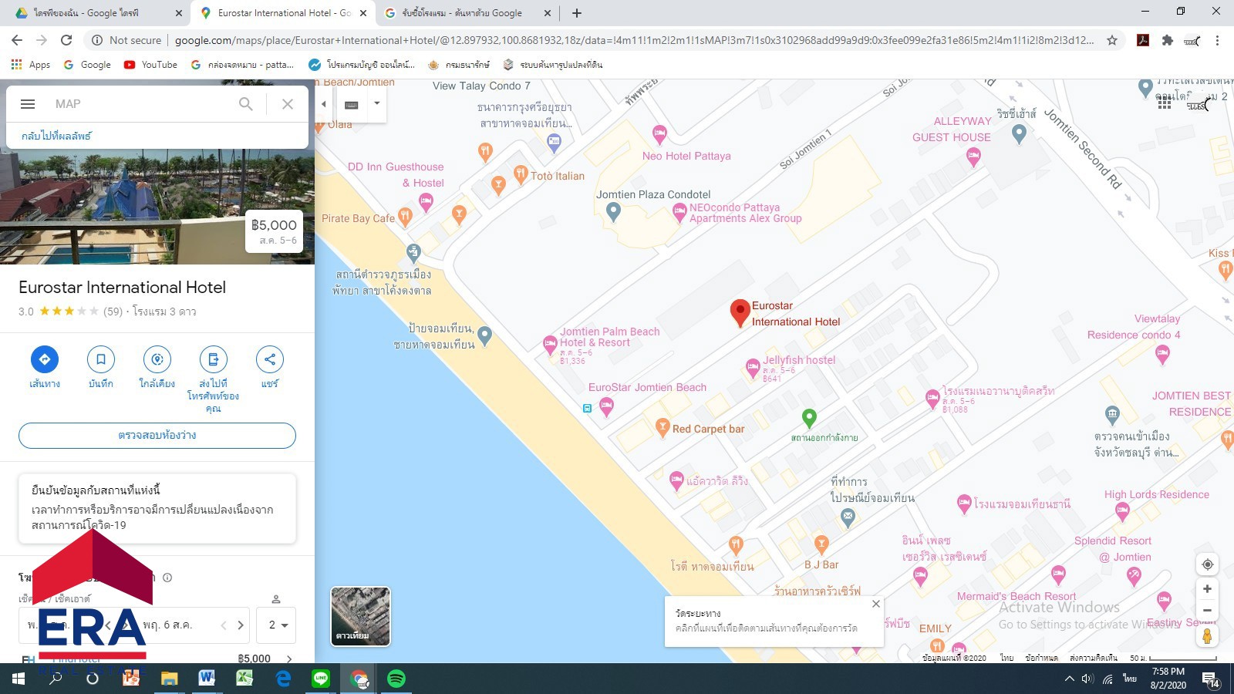
Task: Open the Apps bookmarks shortcut
Action: click(31, 65)
